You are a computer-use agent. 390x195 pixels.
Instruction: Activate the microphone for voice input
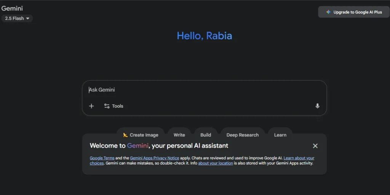coord(317,106)
